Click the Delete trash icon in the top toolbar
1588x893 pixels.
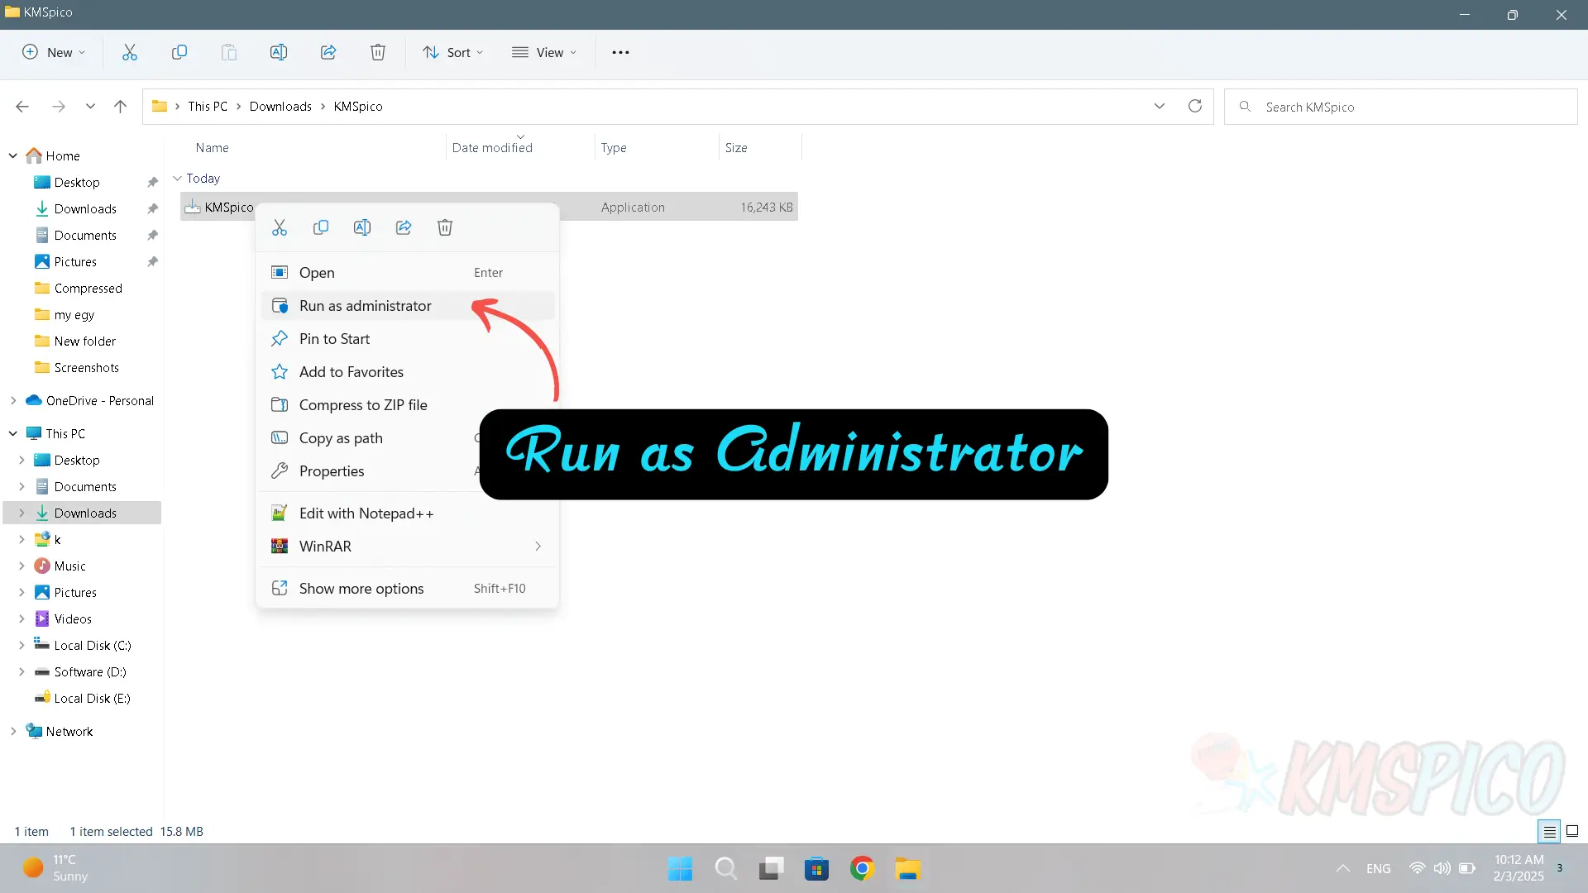click(x=378, y=52)
